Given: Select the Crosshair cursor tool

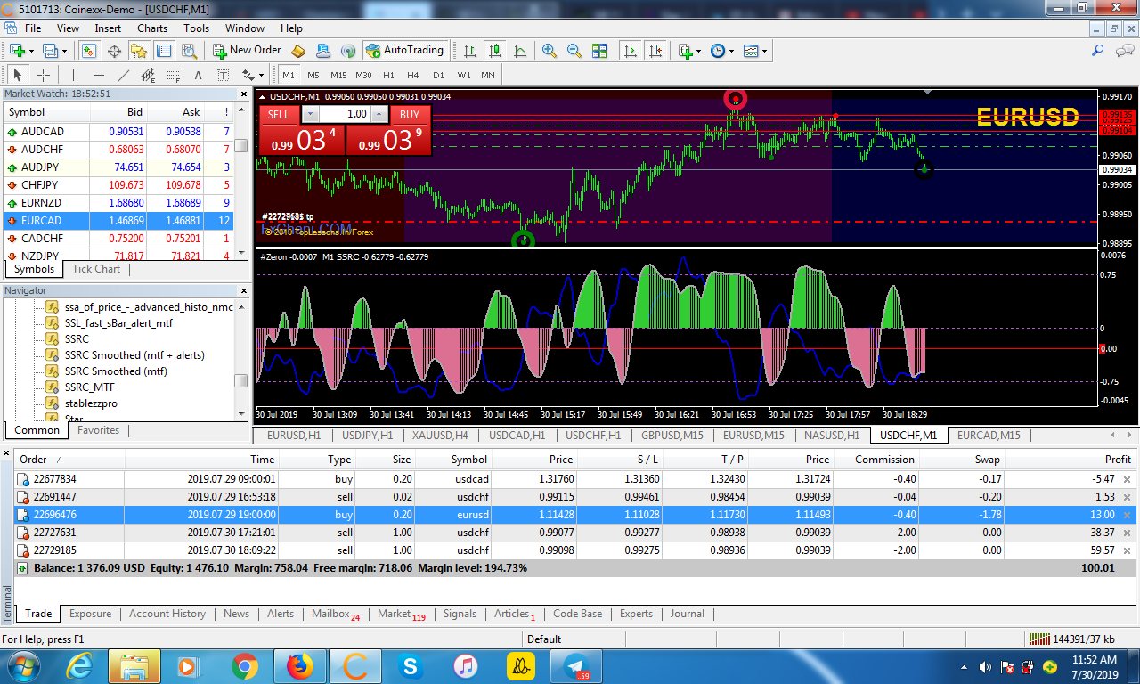Looking at the screenshot, I should pos(42,75).
